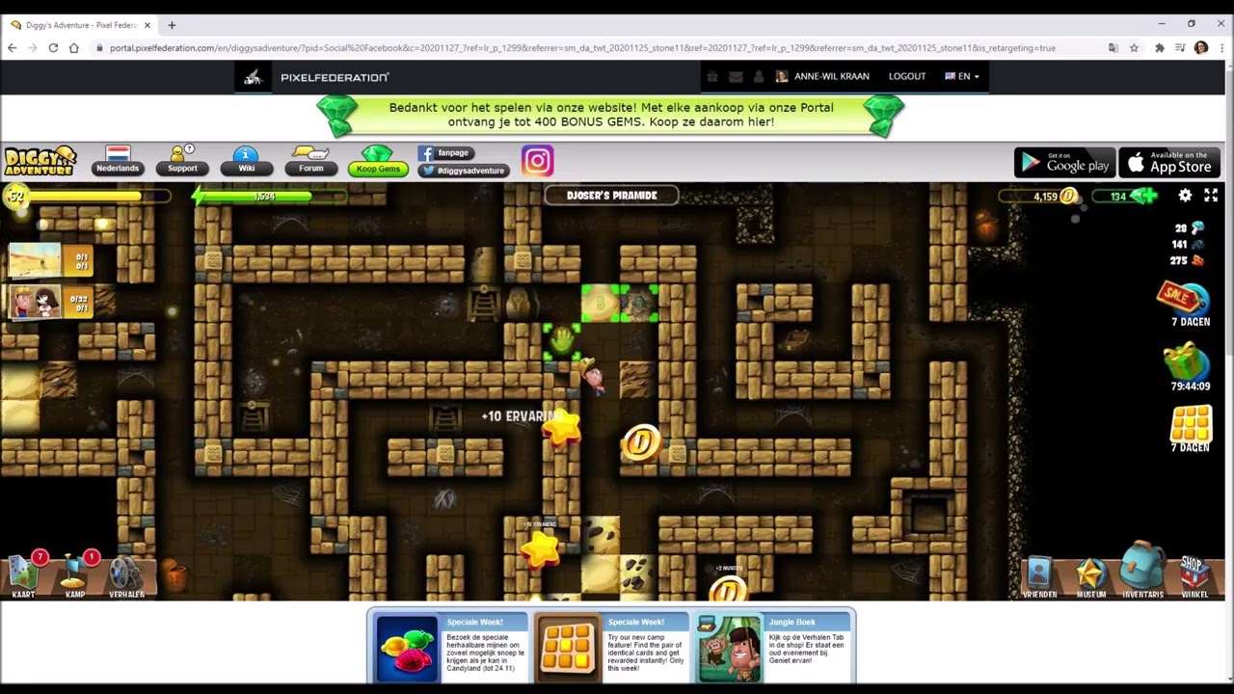Click Diggy's Adventure logo
The width and height of the screenshot is (1234, 694).
pos(40,161)
